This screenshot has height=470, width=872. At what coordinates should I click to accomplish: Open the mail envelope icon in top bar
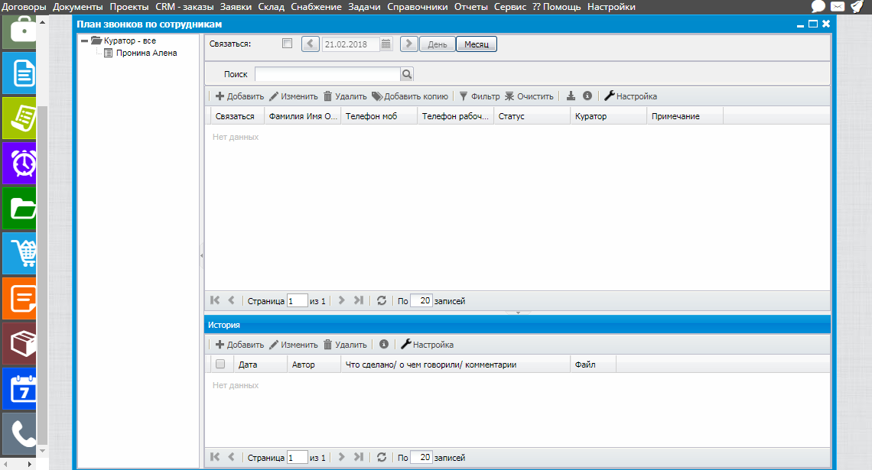point(838,7)
